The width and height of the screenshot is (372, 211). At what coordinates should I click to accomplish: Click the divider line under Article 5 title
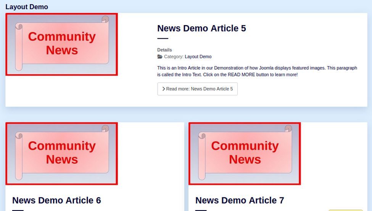point(163,38)
